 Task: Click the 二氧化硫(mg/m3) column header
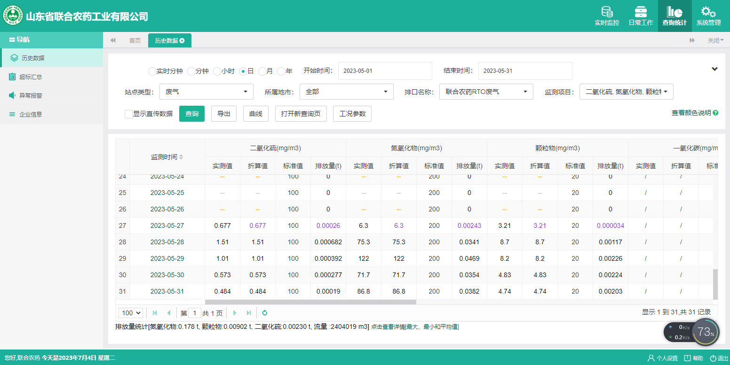click(275, 148)
